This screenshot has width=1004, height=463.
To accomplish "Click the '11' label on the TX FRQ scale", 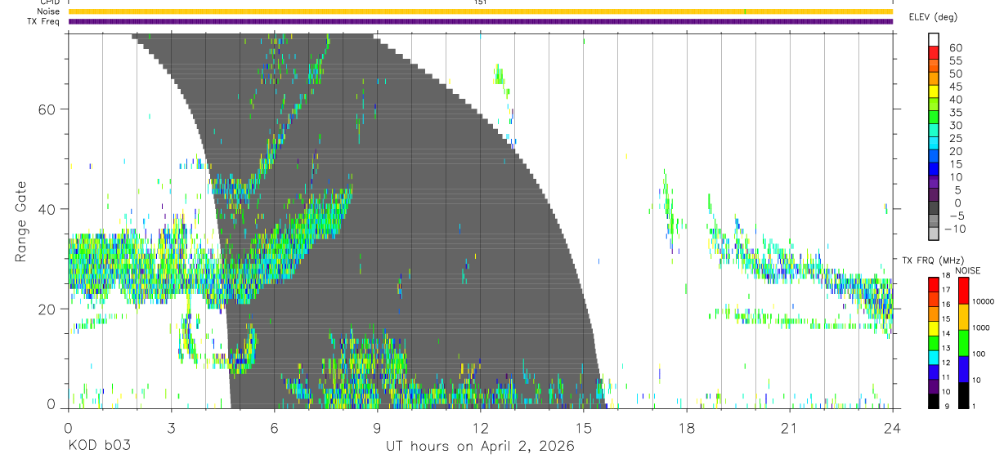I will (x=948, y=378).
